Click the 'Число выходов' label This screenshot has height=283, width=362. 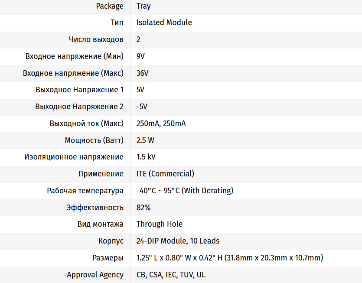click(x=96, y=39)
